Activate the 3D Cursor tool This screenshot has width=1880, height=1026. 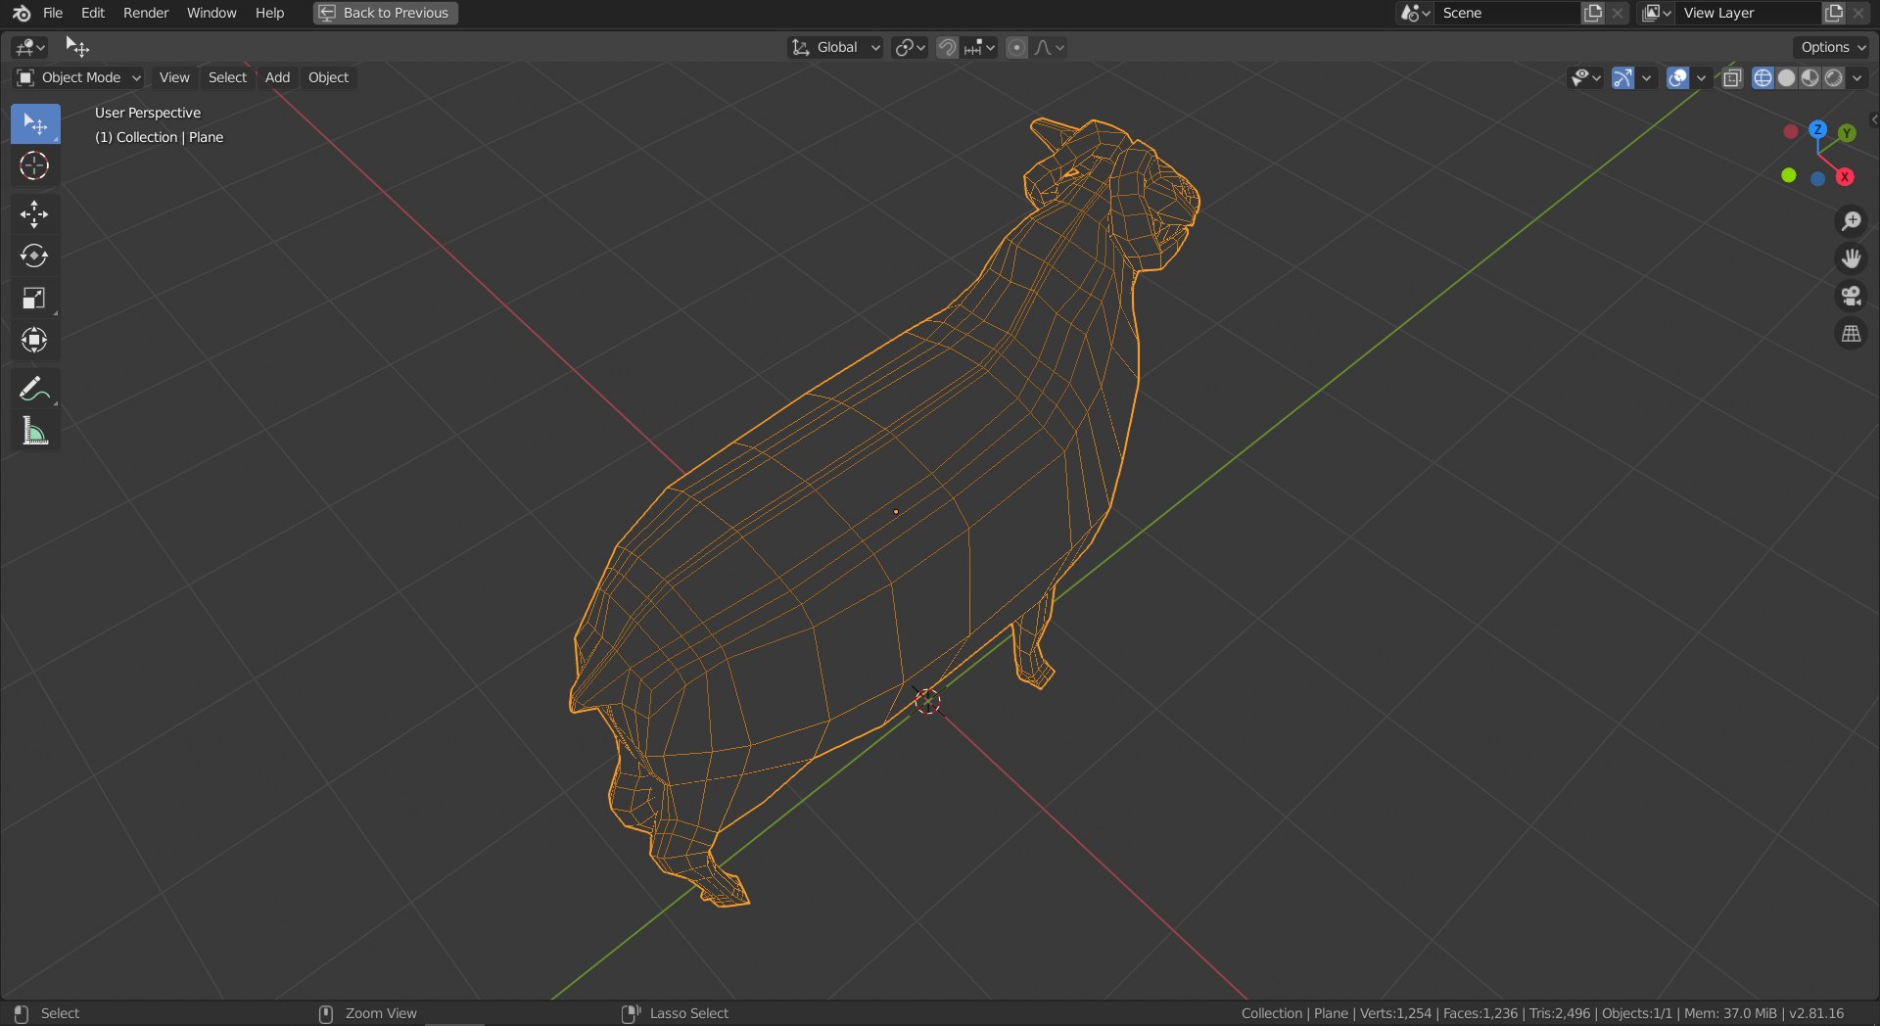click(x=35, y=165)
